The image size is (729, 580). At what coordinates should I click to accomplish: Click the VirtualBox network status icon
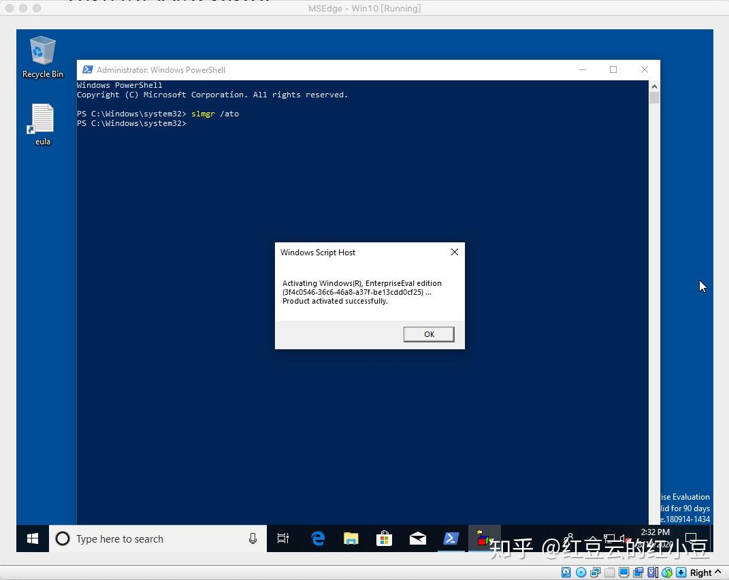tap(594, 572)
